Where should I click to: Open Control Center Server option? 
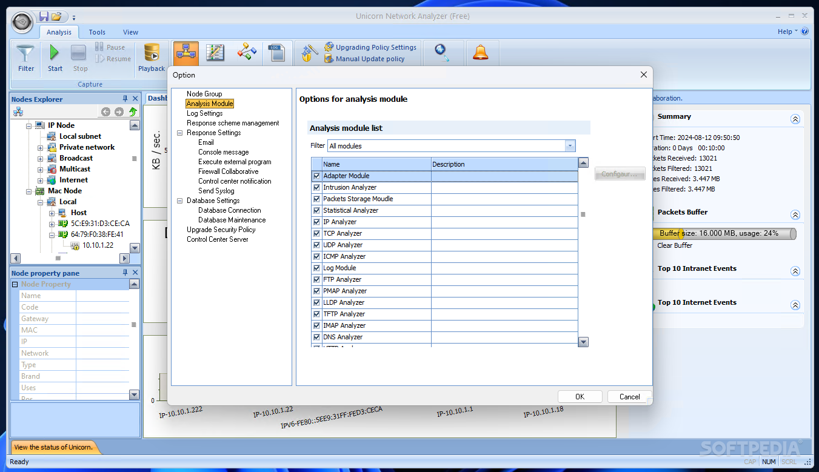coord(217,239)
